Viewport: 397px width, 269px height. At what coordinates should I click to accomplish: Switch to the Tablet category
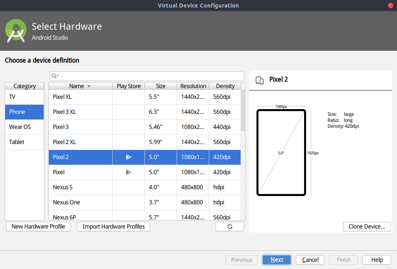click(x=24, y=142)
